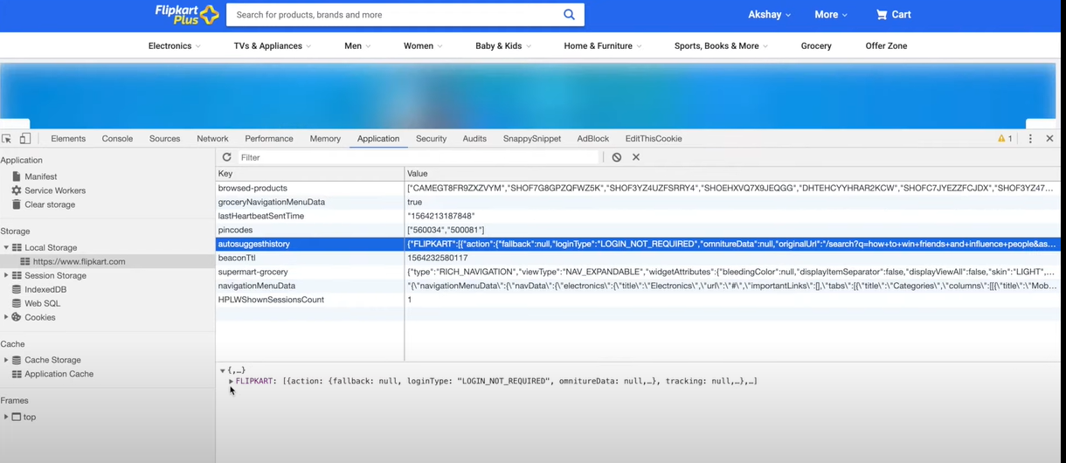Switch to the Elements tab
Image resolution: width=1066 pixels, height=463 pixels.
68,138
